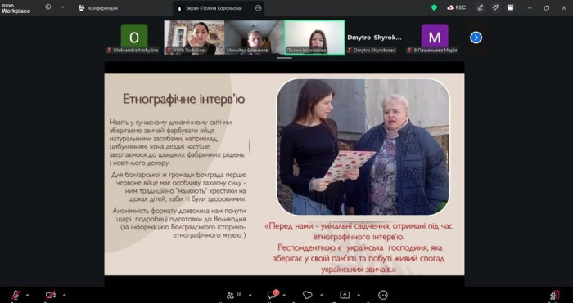Click the green encryption shield icon
Viewport: 573px width, 303px height.
tap(434, 7)
